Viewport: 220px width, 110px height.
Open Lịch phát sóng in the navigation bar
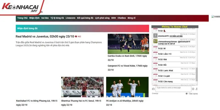click(102, 18)
